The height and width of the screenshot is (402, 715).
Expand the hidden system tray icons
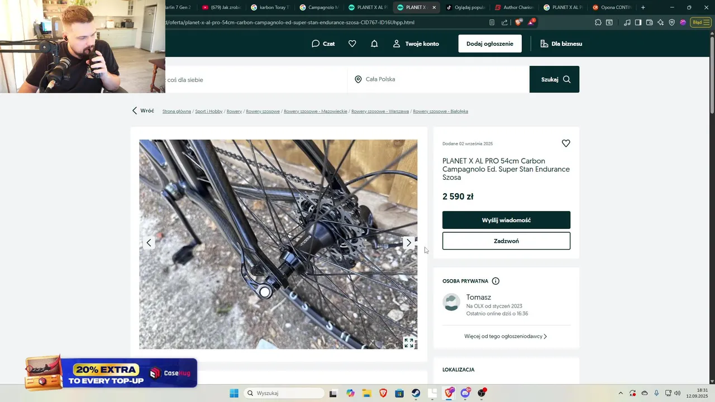point(620,393)
